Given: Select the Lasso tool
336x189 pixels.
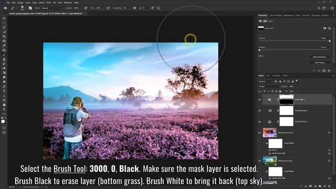Looking at the screenshot, I should point(4,27).
